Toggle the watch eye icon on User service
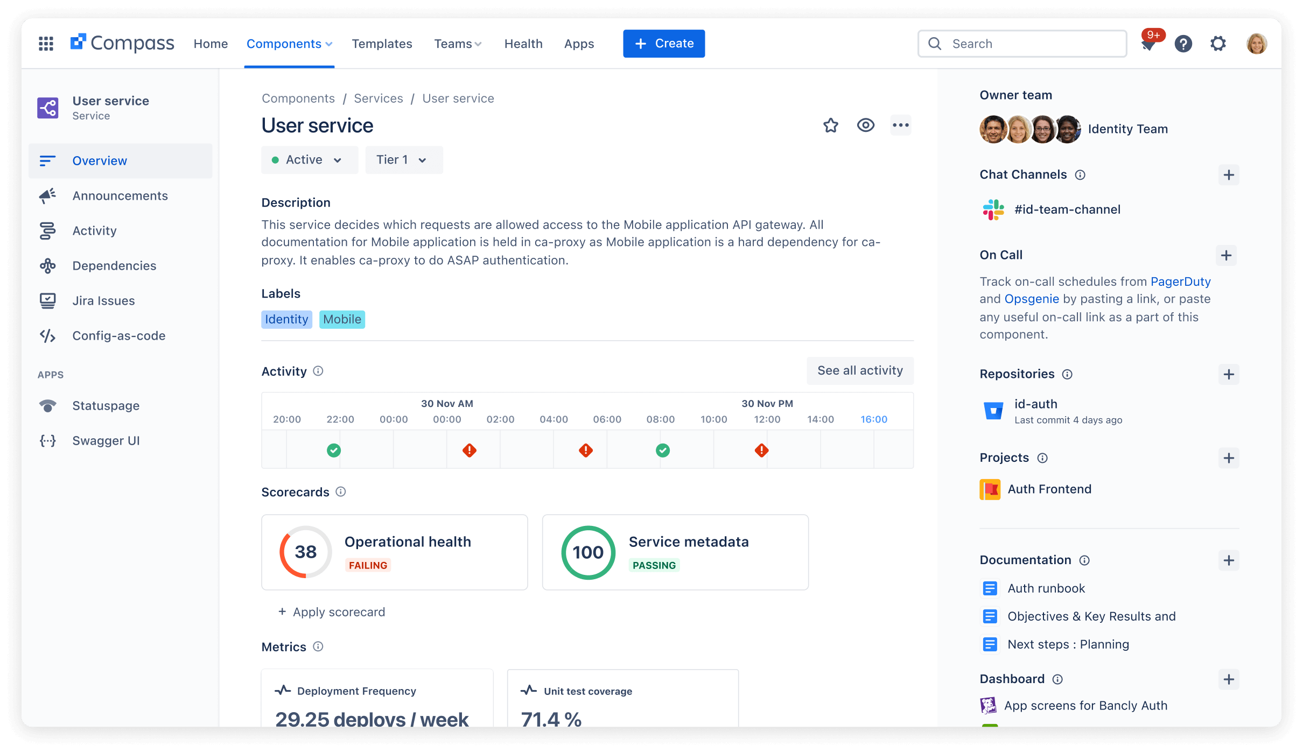Image resolution: width=1303 pixels, height=752 pixels. 865,125
